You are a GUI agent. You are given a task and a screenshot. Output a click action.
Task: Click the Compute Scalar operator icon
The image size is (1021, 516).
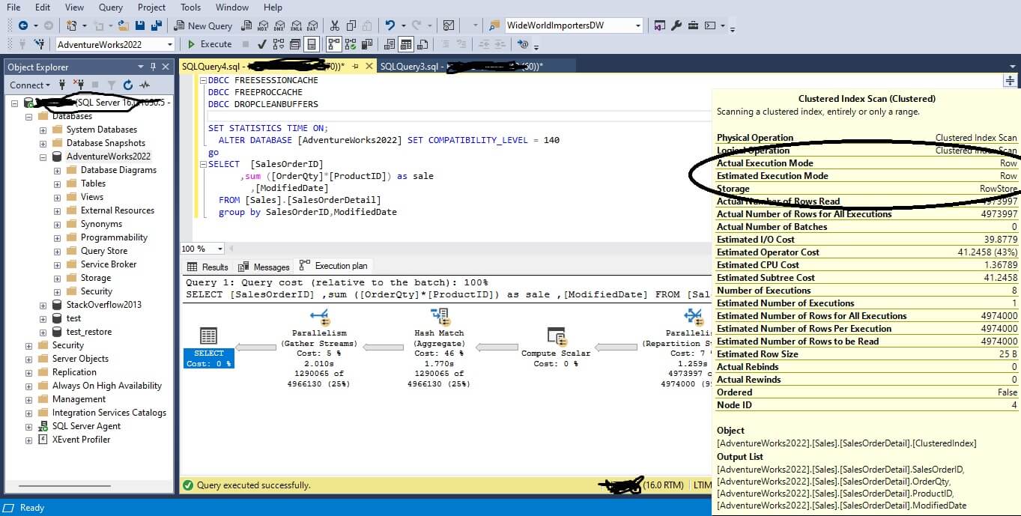click(x=556, y=336)
